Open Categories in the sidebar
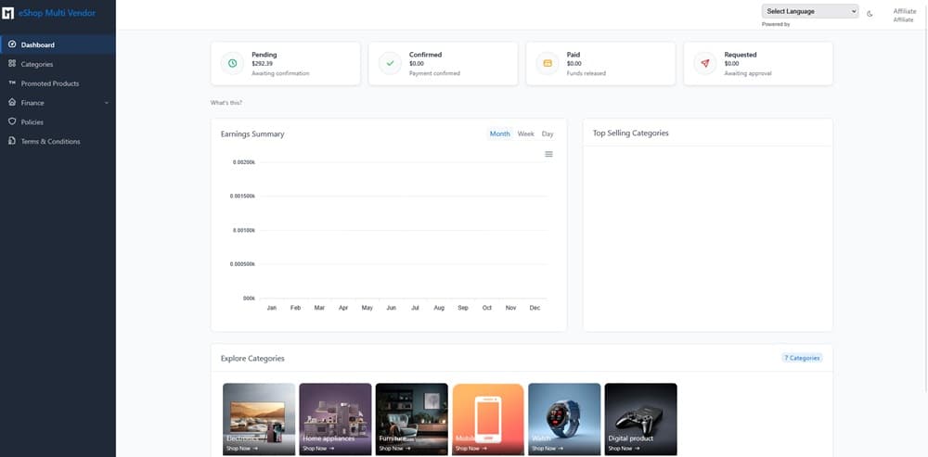This screenshot has height=457, width=928. tap(37, 64)
